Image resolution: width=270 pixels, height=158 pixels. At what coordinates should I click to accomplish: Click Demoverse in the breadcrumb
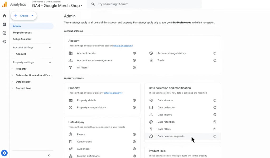pyautogui.click(x=37, y=2)
